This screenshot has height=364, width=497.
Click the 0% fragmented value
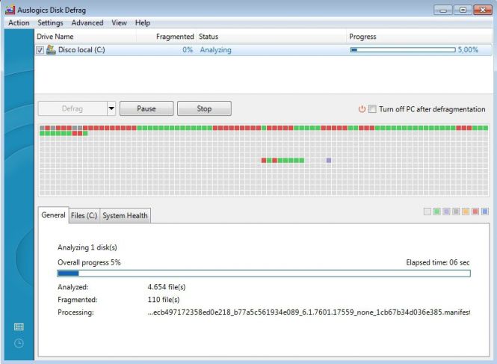click(188, 50)
